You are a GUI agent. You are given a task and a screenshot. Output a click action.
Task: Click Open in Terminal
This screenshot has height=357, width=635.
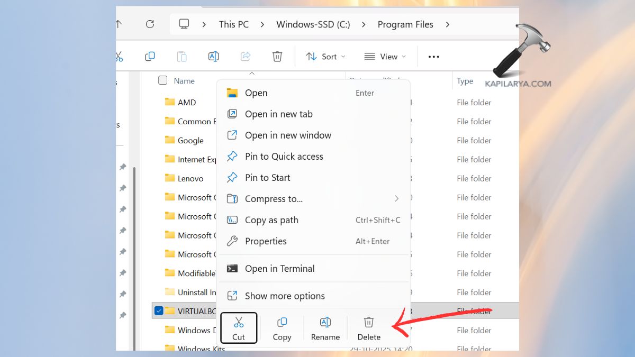279,268
